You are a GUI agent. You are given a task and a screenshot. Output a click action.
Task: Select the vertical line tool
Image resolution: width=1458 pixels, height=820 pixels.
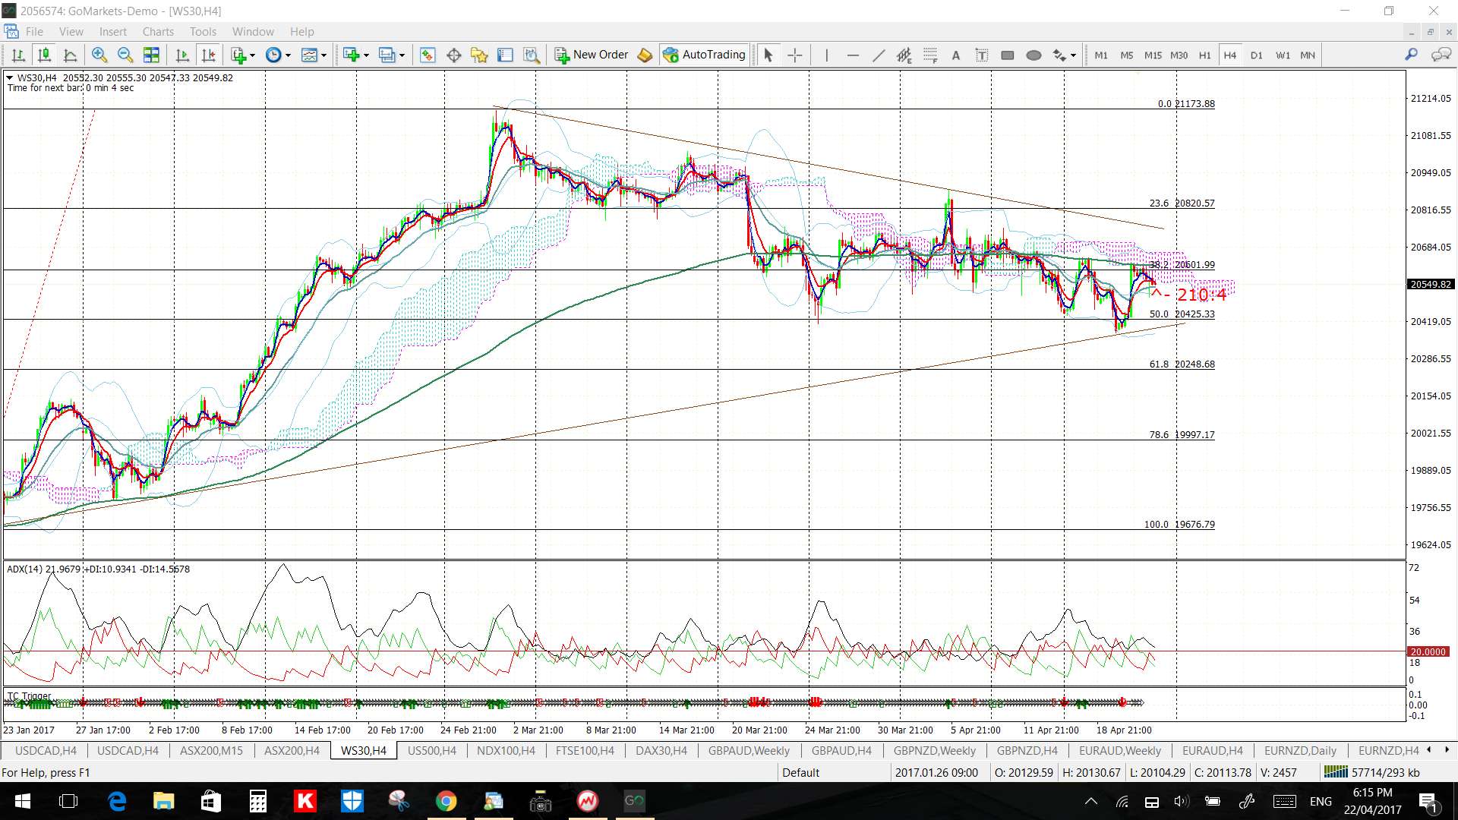pyautogui.click(x=826, y=55)
